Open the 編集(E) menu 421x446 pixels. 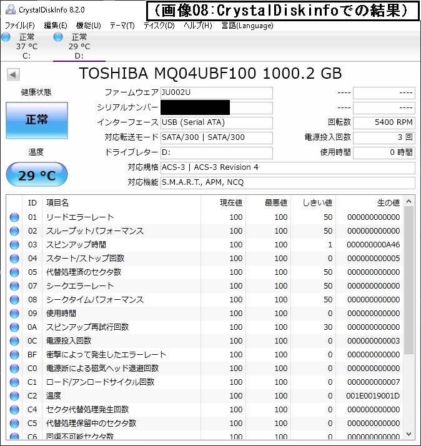pyautogui.click(x=56, y=26)
